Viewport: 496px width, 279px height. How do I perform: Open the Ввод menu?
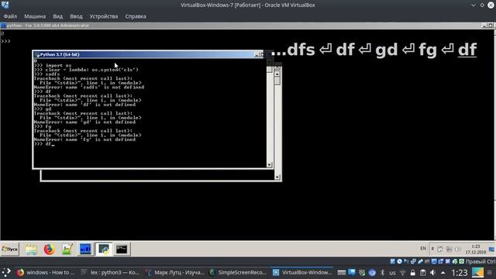click(76, 16)
